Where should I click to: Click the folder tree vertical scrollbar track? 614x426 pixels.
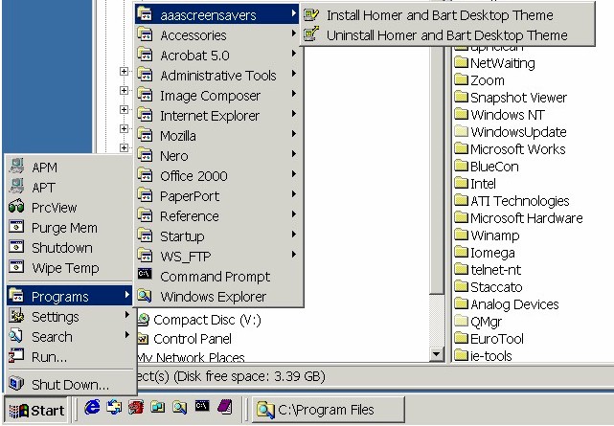point(436,321)
